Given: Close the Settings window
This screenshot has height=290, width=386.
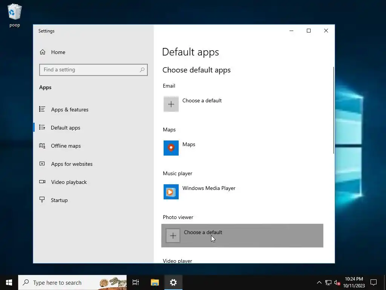Looking at the screenshot, I should 326,31.
